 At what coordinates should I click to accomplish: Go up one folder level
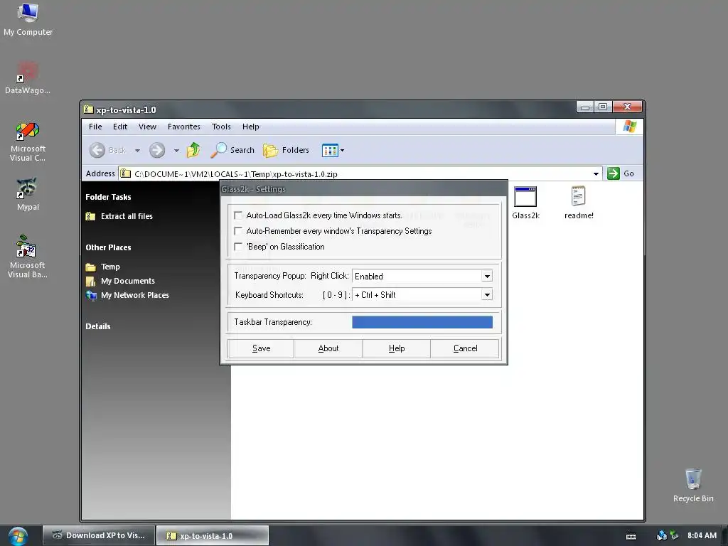(193, 150)
